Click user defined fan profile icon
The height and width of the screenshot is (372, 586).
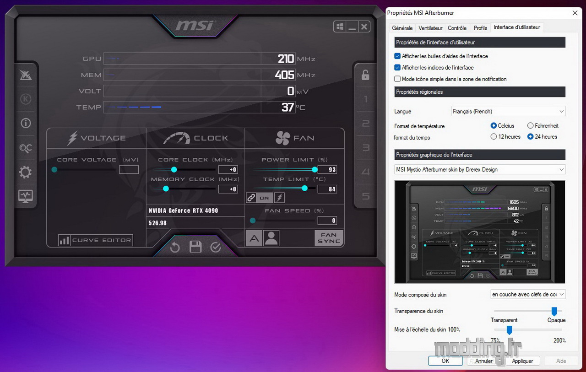pos(271,238)
